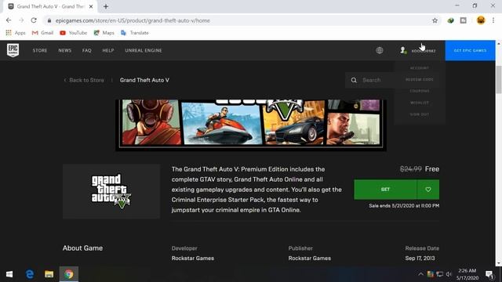Open the Chrome three-dot menu
502x282 pixels.
coord(493,20)
